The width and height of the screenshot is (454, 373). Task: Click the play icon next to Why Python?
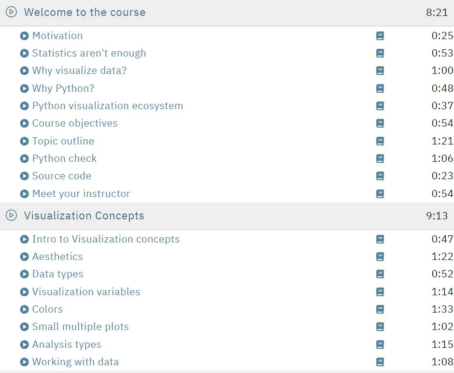pos(24,88)
